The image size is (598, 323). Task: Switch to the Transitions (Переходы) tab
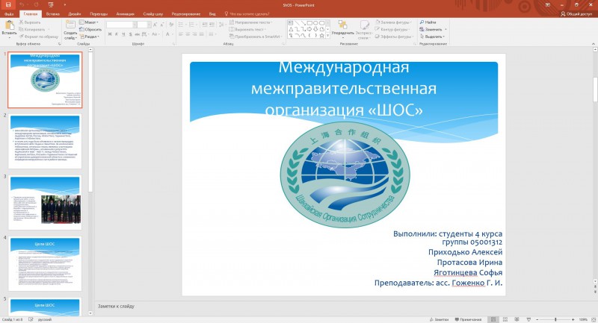coord(99,13)
